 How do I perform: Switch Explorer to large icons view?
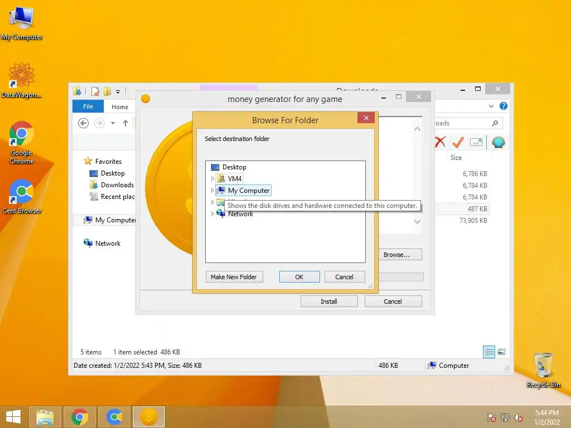point(501,352)
